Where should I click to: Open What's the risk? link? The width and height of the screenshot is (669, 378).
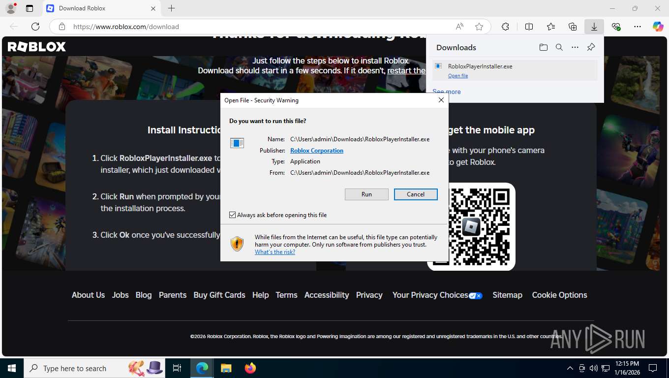[275, 252]
